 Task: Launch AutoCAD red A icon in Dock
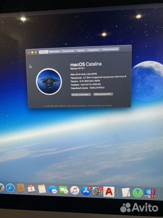(x=109, y=192)
